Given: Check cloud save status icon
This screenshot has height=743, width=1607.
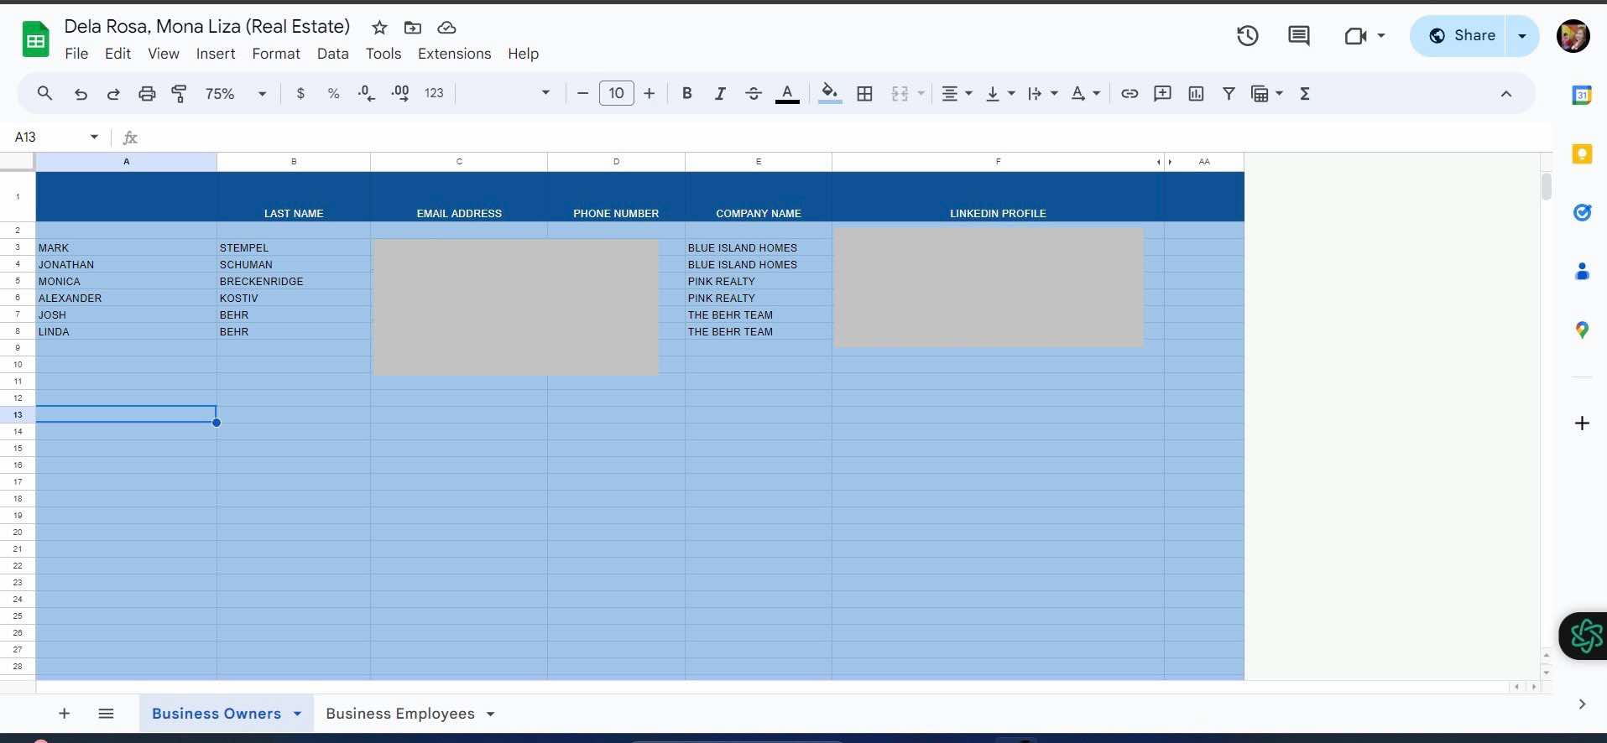Looking at the screenshot, I should click(446, 28).
